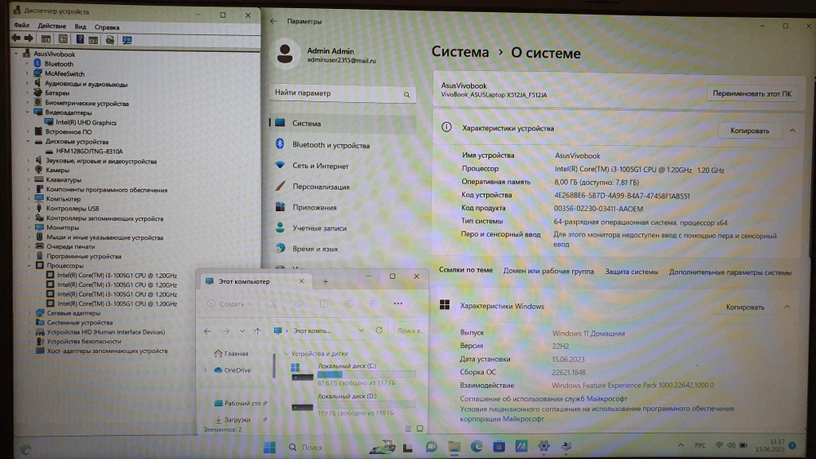This screenshot has height=459, width=816.
Task: Click Rename icon in Explorer toolbar
Action: 348,303
